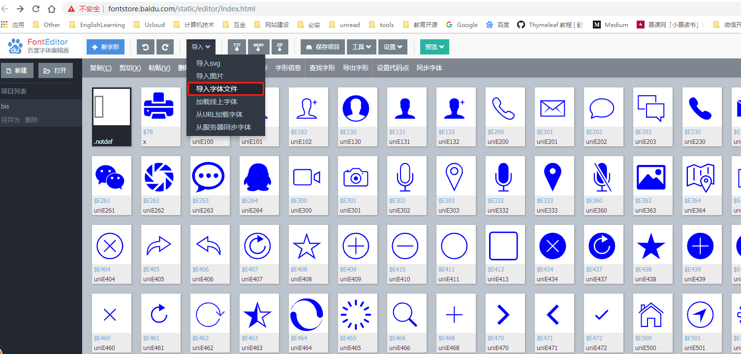Open 字形信息 glyph info
The height and width of the screenshot is (354, 741).
[288, 68]
